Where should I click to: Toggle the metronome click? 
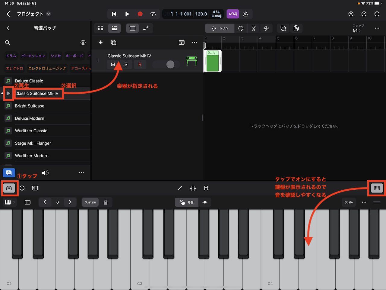pos(246,14)
